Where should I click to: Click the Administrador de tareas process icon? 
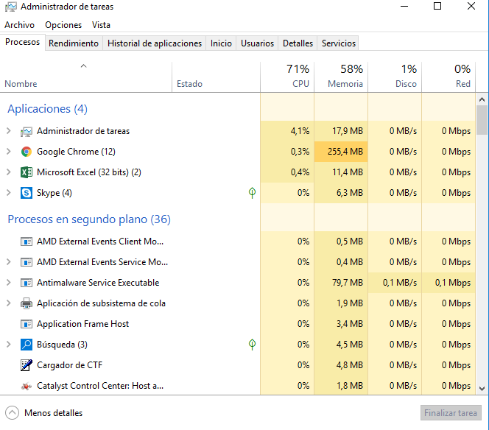[27, 131]
